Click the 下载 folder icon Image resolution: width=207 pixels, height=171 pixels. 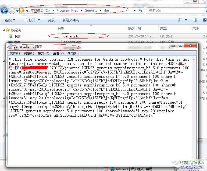click(x=10, y=36)
